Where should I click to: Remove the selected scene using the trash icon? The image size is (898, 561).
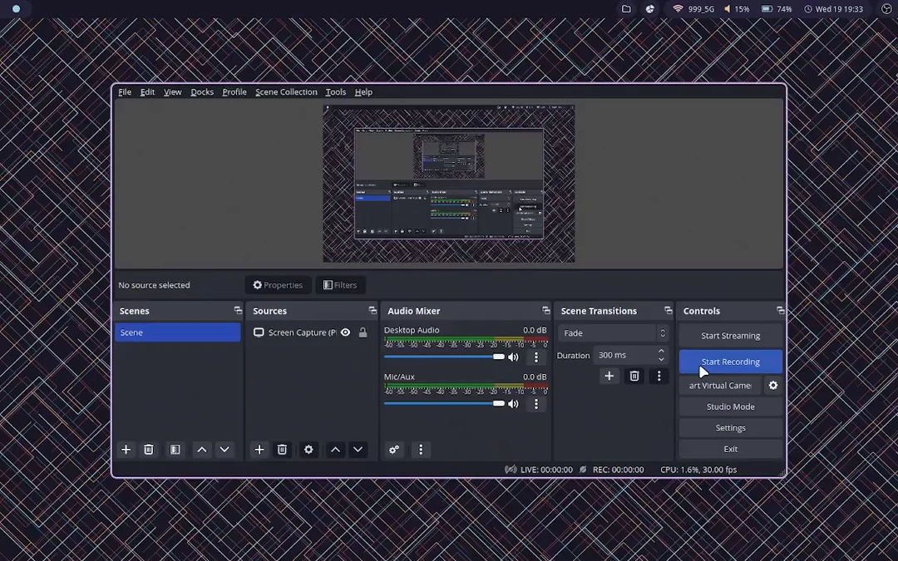(x=149, y=450)
